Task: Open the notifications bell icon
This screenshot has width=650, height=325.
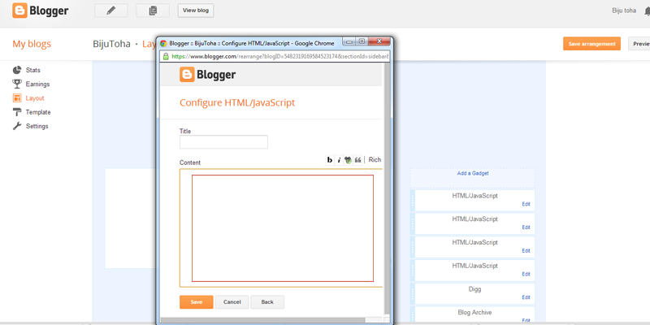Action: [x=647, y=11]
